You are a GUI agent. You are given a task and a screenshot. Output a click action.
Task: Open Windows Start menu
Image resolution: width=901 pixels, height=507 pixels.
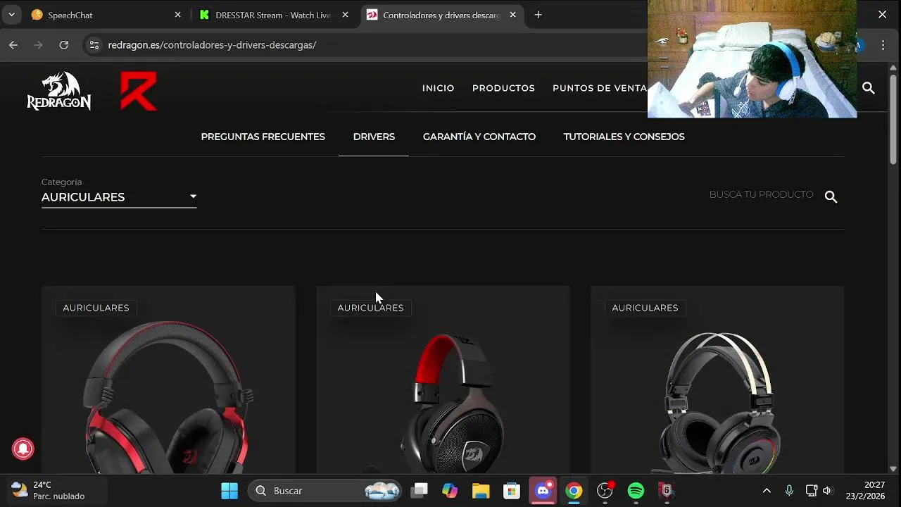click(229, 491)
